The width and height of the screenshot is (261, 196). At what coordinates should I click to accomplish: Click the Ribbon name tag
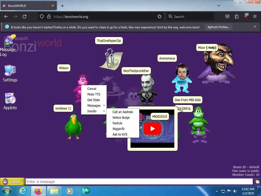[x=64, y=68]
